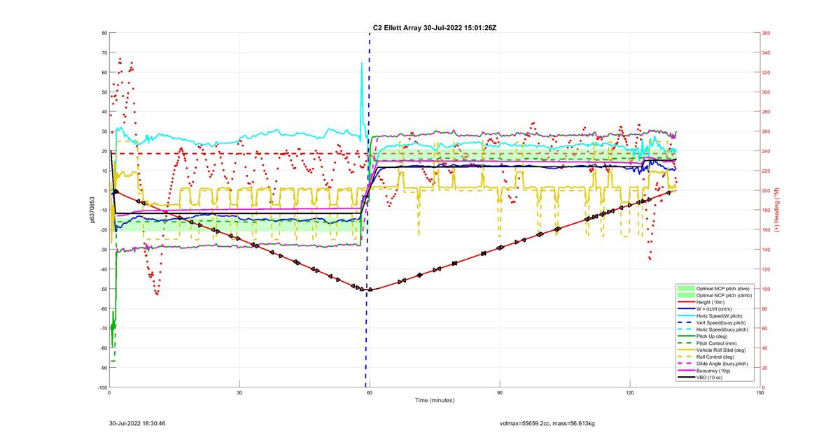Select legend entry 'Glide Angle (buoy,pitch)'
The image size is (840, 435).
point(722,364)
